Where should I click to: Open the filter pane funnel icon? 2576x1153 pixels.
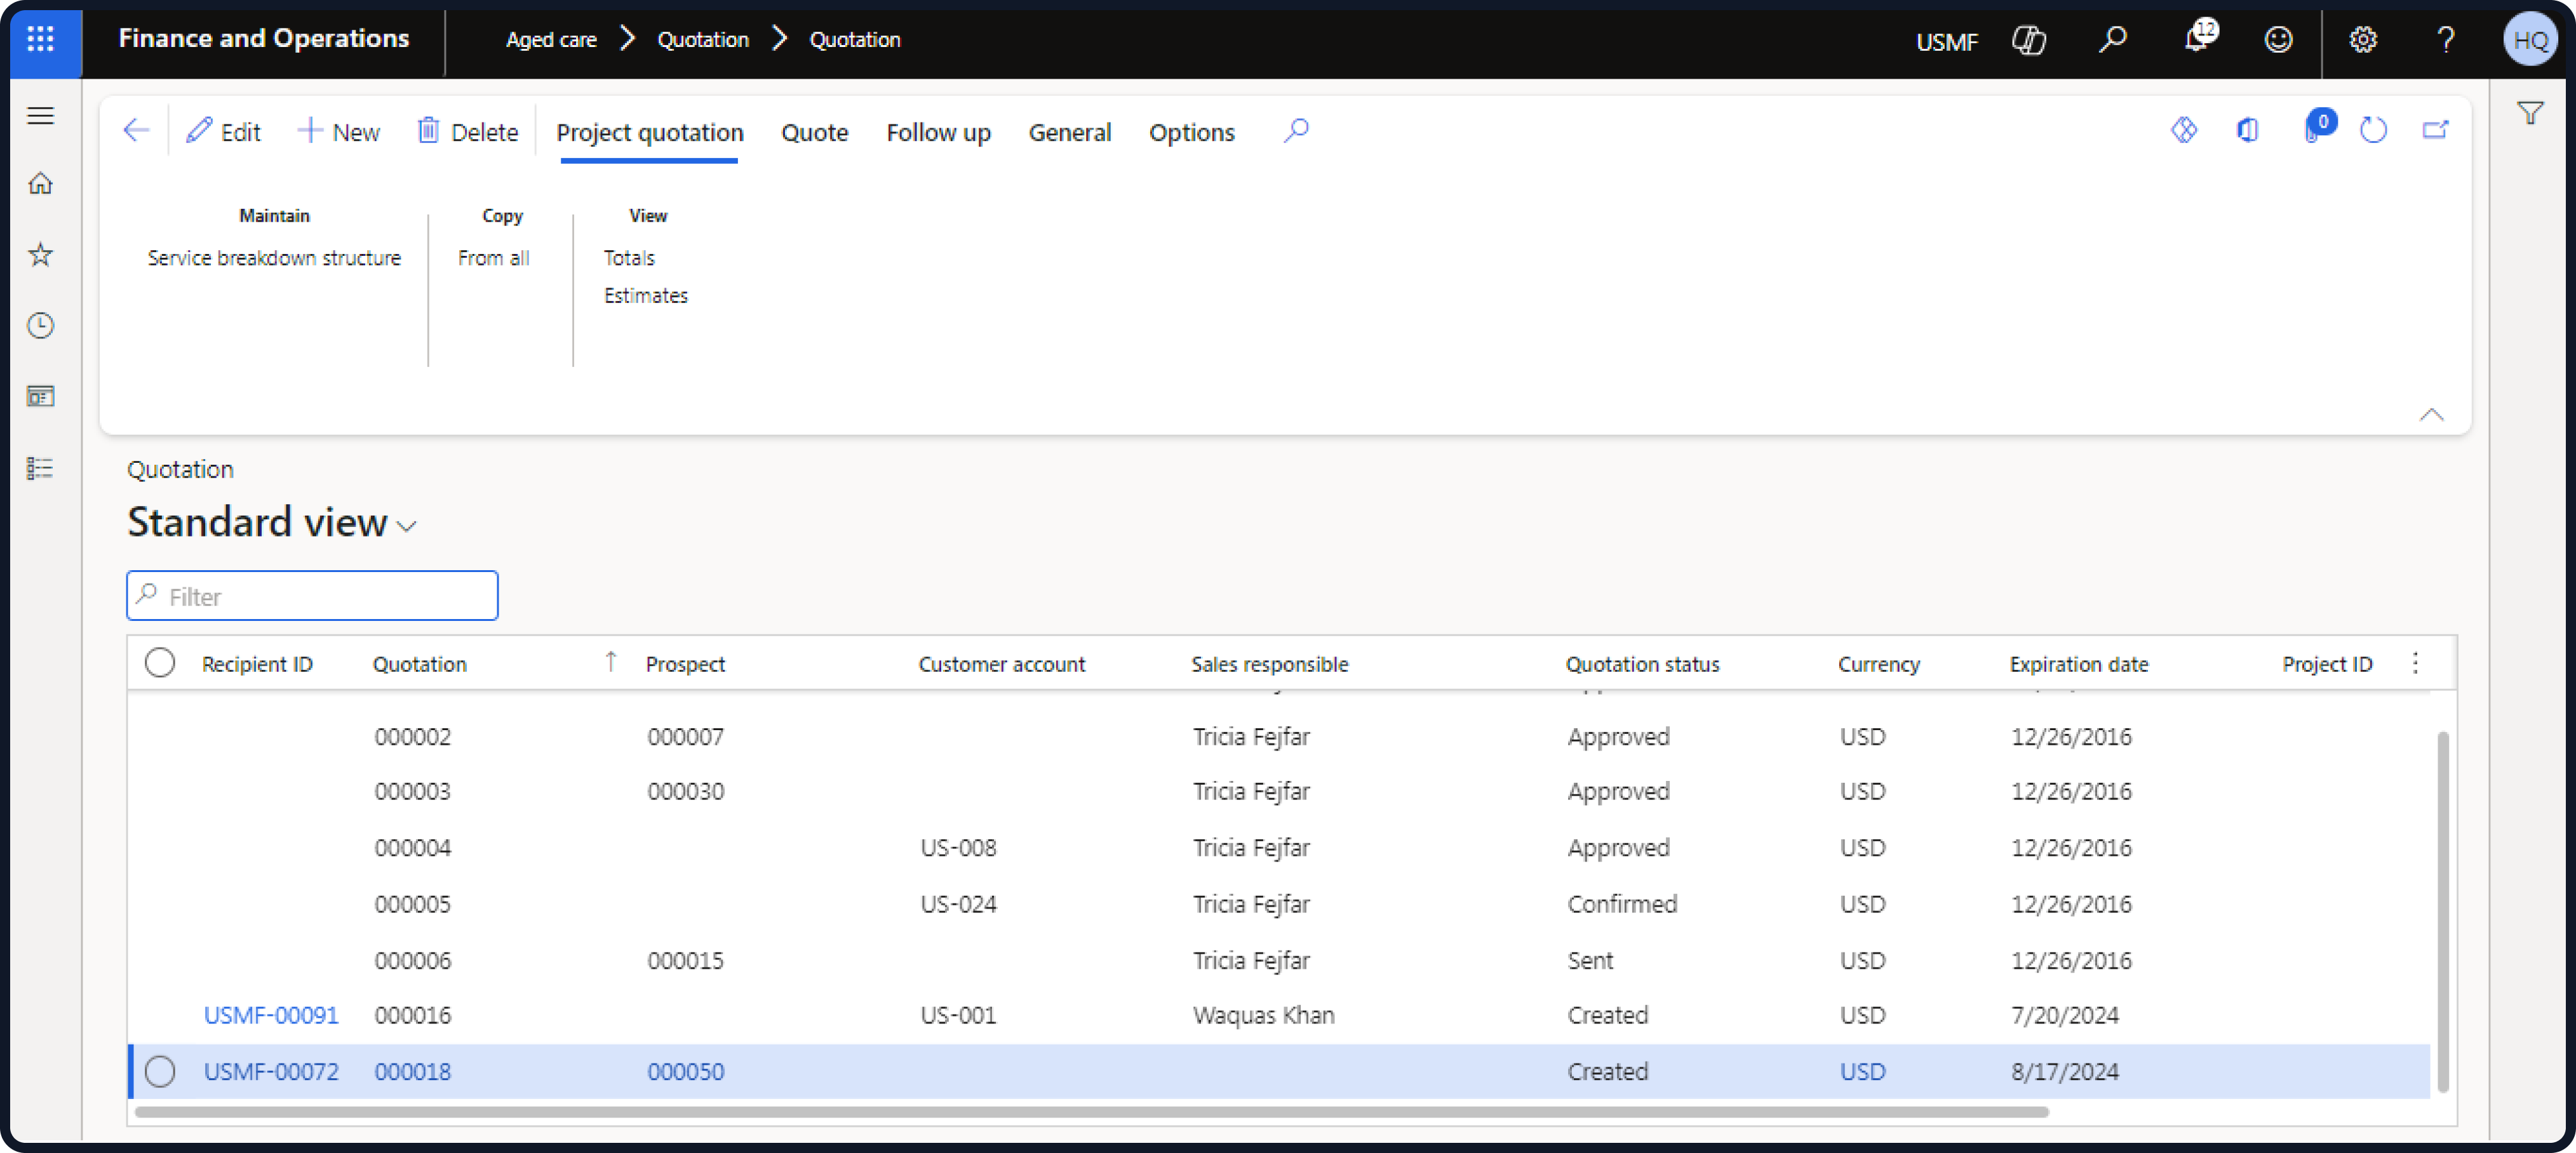(x=2530, y=113)
